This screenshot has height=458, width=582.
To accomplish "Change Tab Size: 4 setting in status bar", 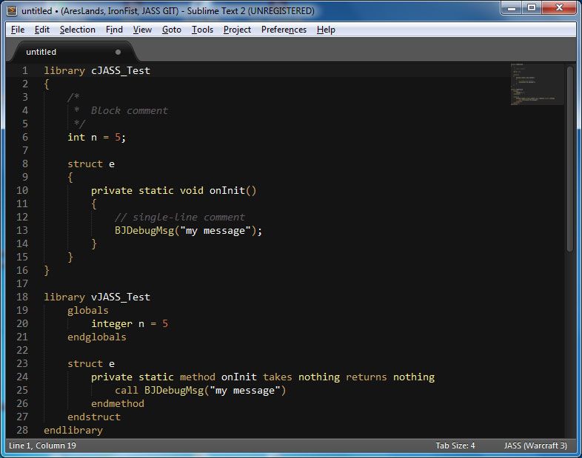I will (455, 445).
